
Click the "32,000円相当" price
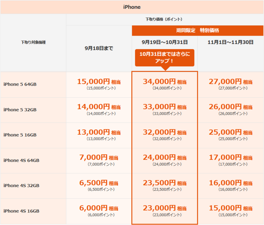click(165, 132)
